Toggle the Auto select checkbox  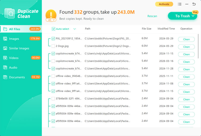[x=53, y=29]
